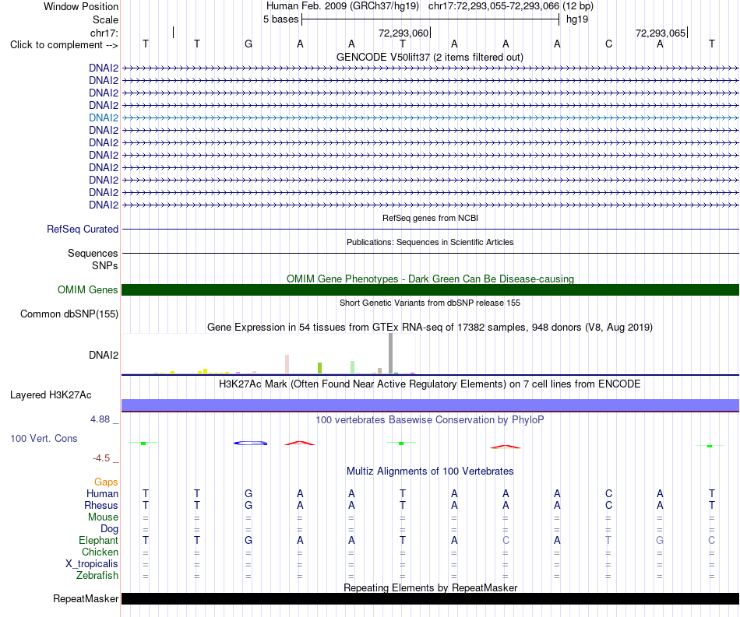
Task: Click the chr17: base position label
Action: click(x=104, y=33)
